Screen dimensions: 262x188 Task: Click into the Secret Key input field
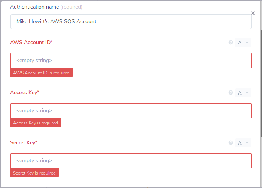[131, 161]
